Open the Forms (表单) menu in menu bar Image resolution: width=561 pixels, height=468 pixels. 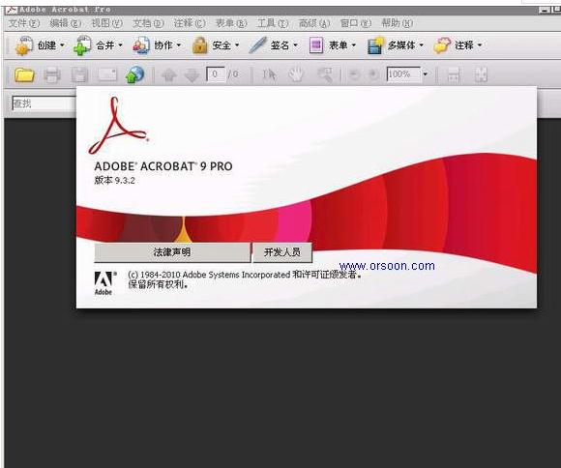[231, 23]
